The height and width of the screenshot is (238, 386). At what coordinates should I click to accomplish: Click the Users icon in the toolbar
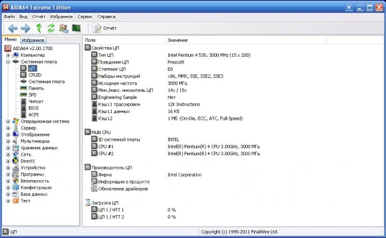[x=64, y=28]
